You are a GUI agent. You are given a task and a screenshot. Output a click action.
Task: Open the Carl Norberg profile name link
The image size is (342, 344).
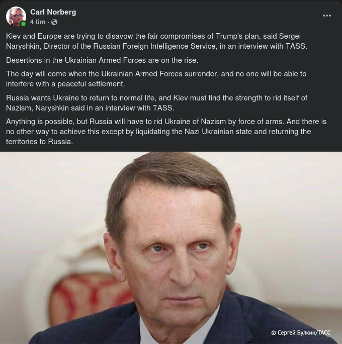pos(53,12)
